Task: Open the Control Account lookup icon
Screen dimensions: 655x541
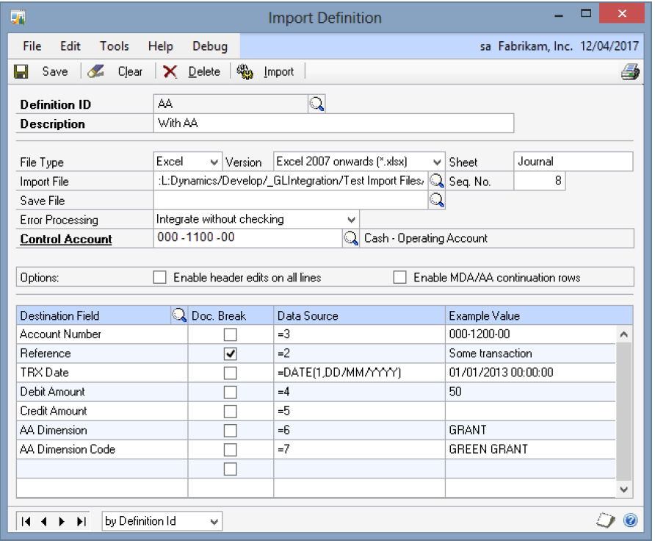Action: pos(351,238)
